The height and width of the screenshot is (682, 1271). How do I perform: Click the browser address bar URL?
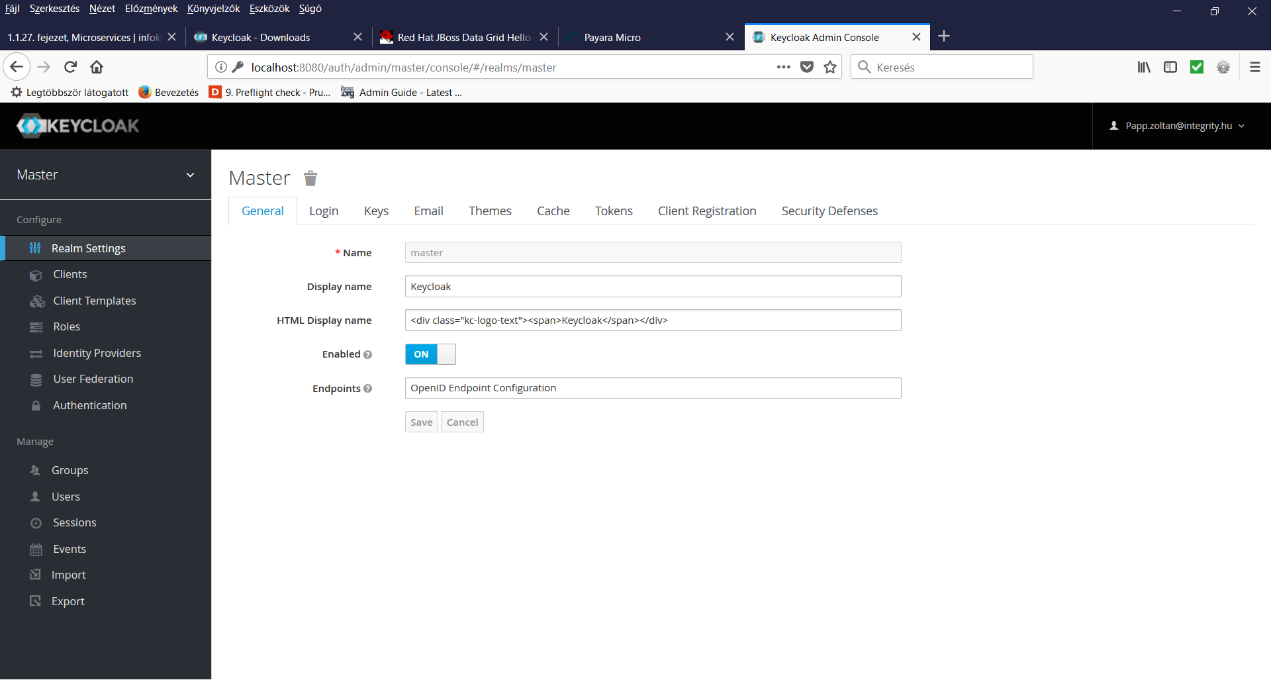(404, 68)
